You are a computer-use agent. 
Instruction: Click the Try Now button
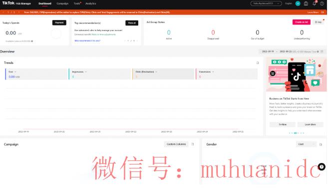point(283,124)
